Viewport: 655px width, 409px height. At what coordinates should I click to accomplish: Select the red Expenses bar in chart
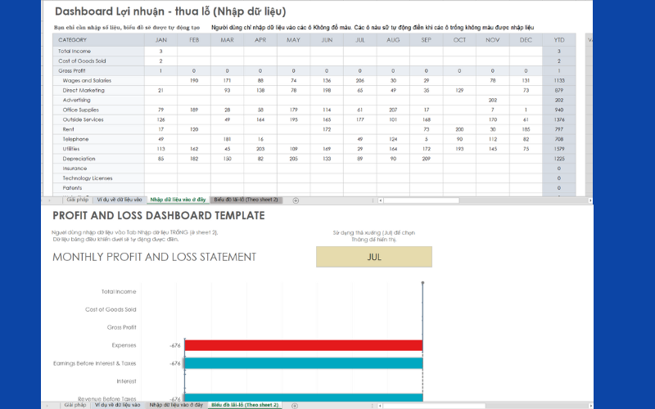[303, 345]
